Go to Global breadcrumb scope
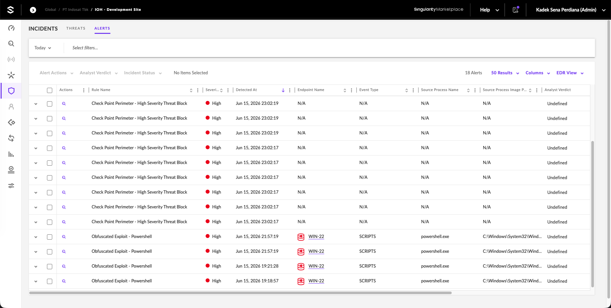This screenshot has height=308, width=611. pyautogui.click(x=50, y=10)
